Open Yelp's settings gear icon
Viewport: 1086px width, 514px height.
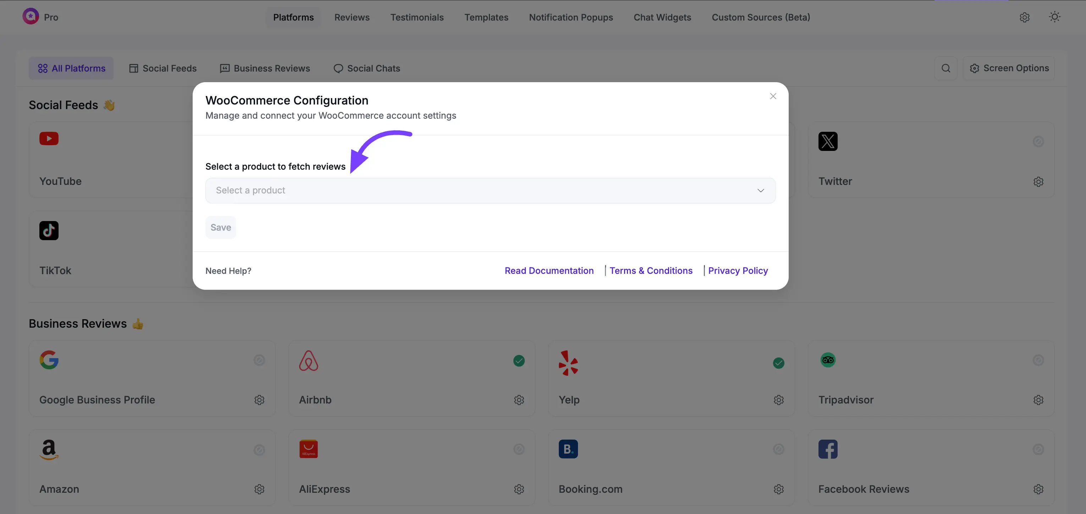point(778,400)
